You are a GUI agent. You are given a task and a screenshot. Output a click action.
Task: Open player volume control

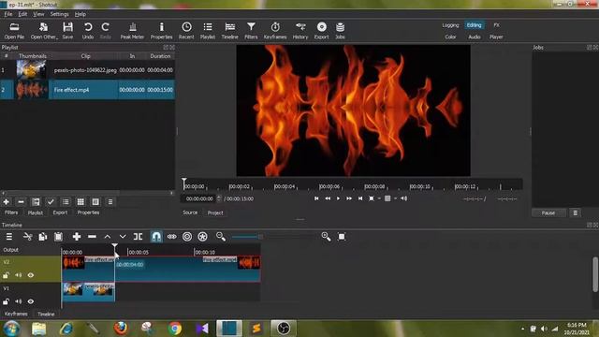tap(403, 198)
